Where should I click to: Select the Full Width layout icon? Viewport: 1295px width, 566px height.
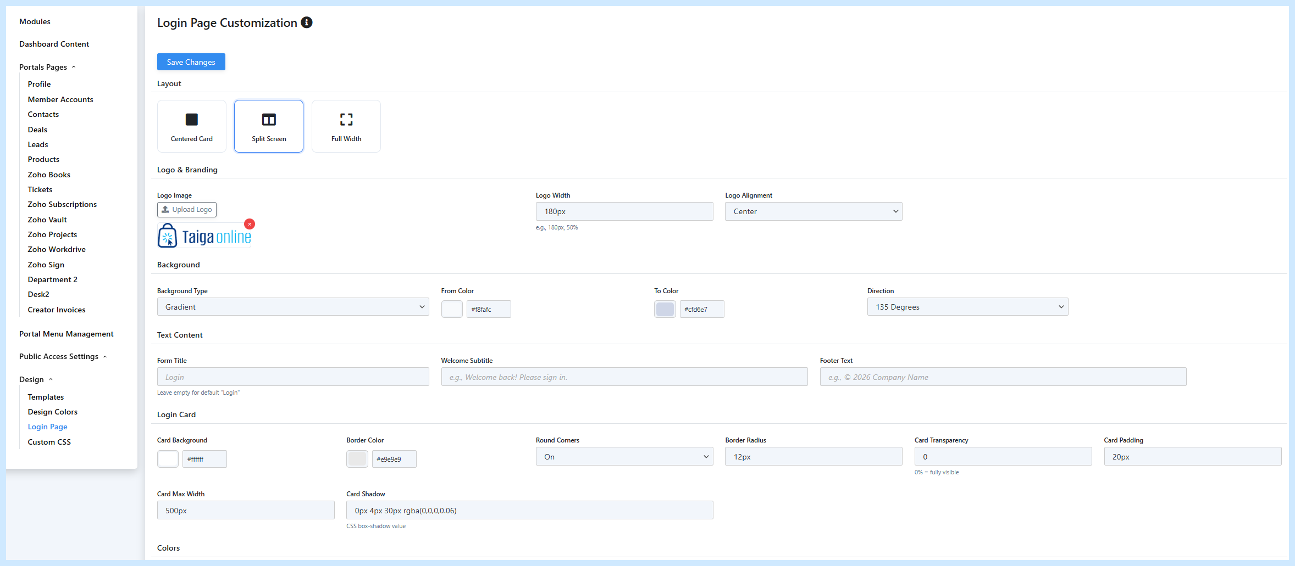pos(346,126)
